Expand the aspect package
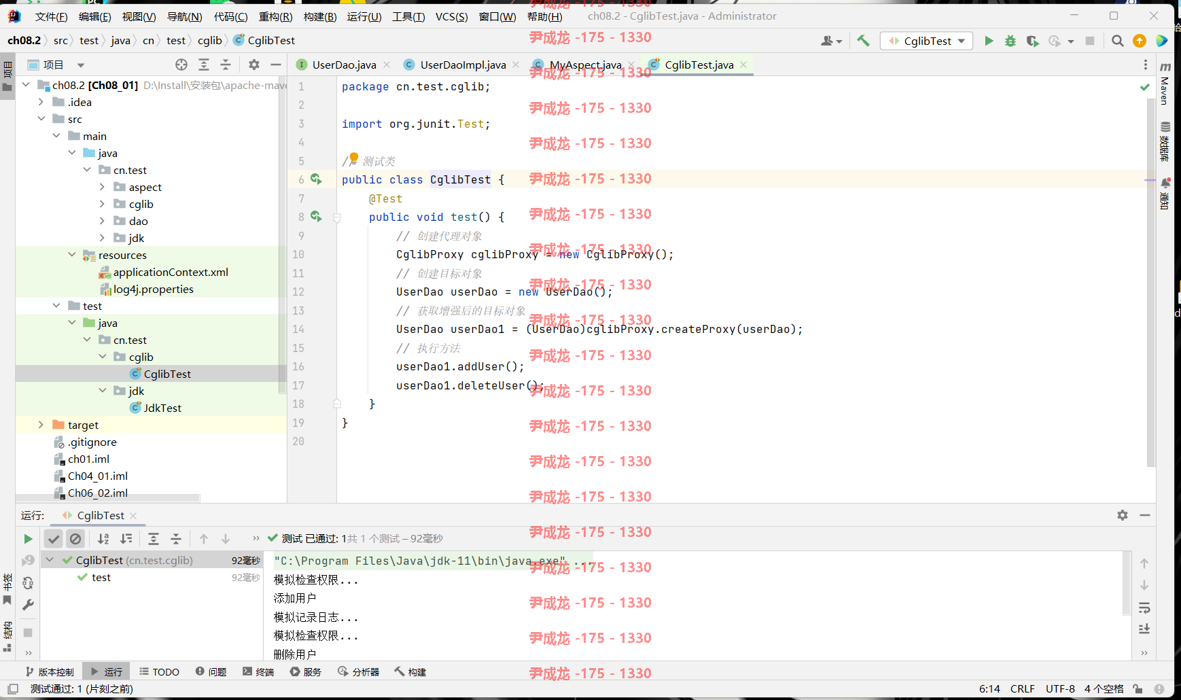The height and width of the screenshot is (700, 1181). [x=102, y=187]
